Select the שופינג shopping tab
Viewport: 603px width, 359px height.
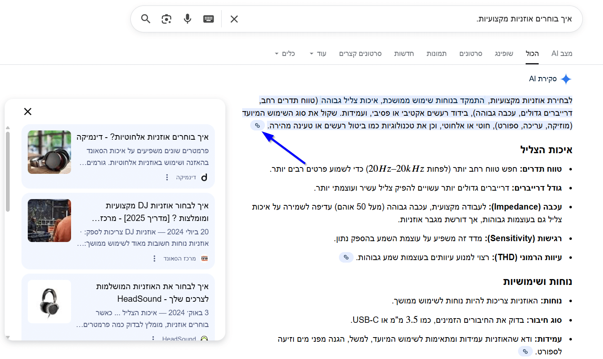tap(503, 53)
